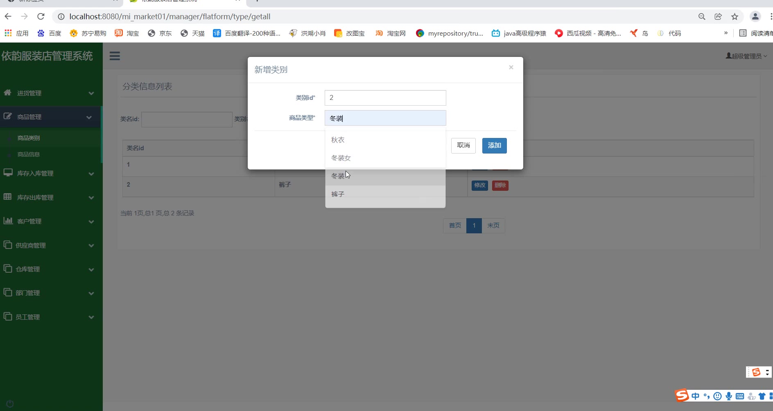
Task: Choose 秋衣 from the autocomplete suggestions
Action: [x=385, y=140]
